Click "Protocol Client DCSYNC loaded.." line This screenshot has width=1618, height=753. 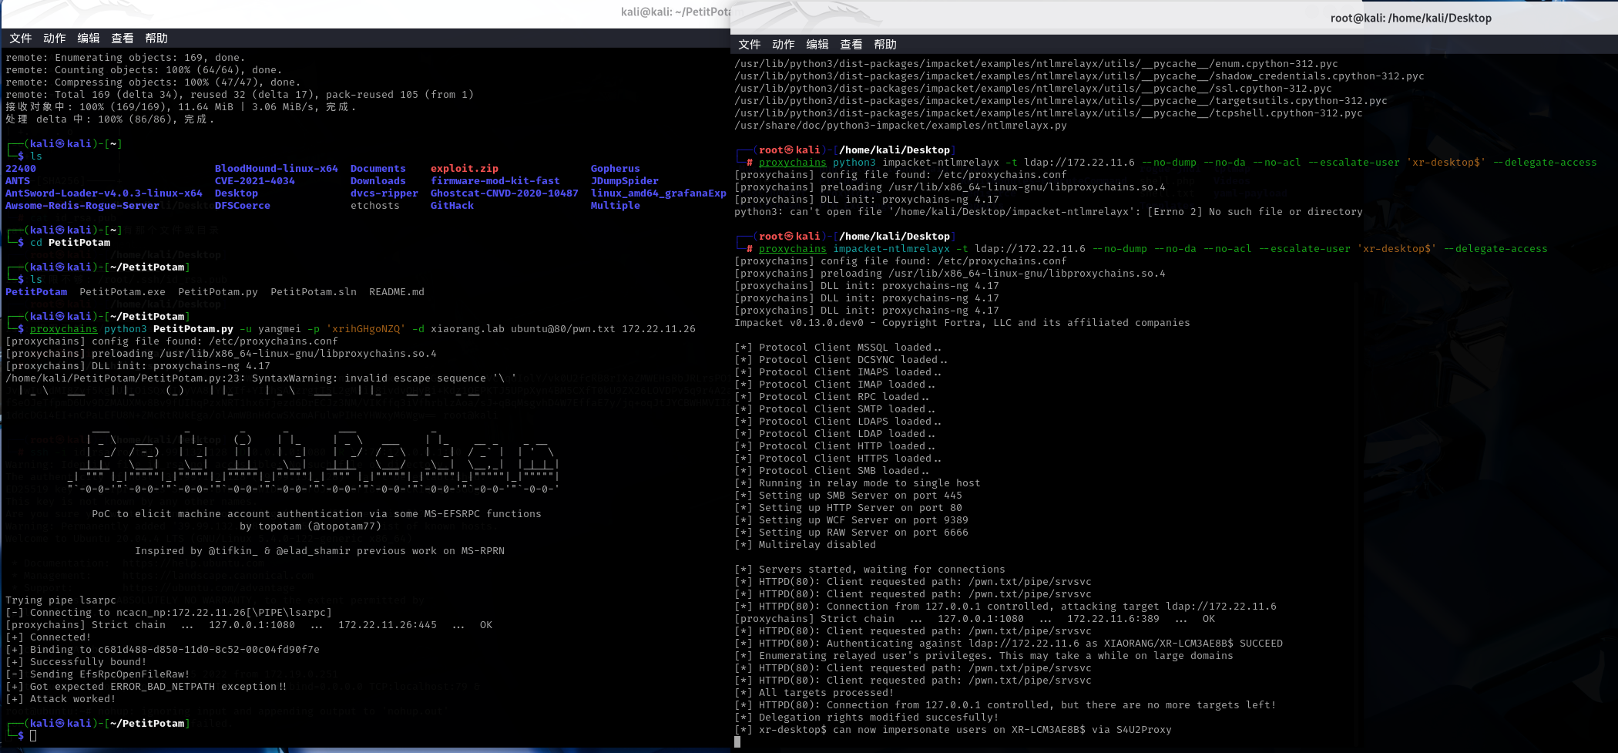[x=841, y=360]
